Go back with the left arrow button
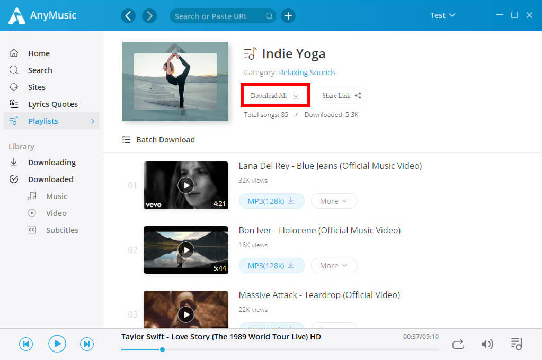This screenshot has width=542, height=360. coord(128,16)
